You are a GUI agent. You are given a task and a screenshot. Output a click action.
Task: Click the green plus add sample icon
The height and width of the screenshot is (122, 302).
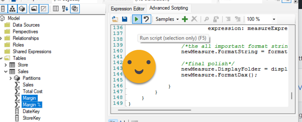tap(185, 19)
